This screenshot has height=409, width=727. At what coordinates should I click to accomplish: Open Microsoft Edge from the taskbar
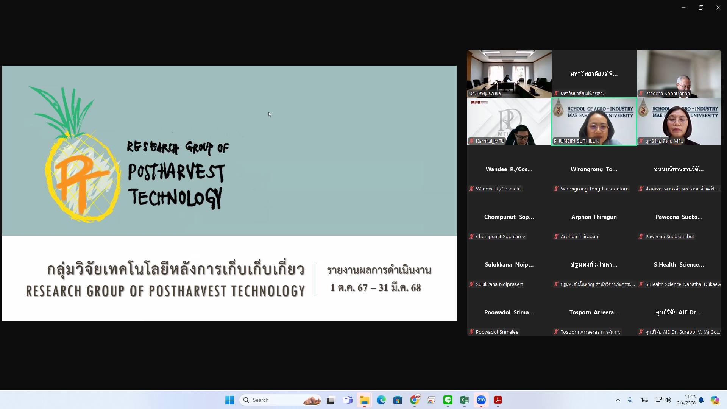click(381, 400)
